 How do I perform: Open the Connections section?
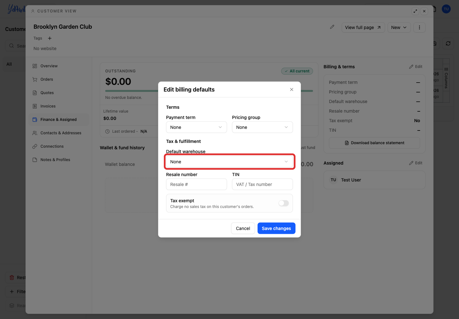[59, 146]
